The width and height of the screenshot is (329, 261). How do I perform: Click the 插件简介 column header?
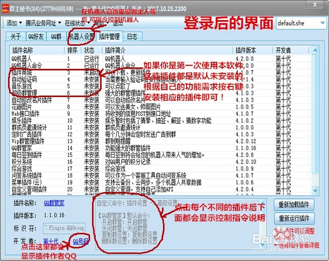(x=168, y=50)
